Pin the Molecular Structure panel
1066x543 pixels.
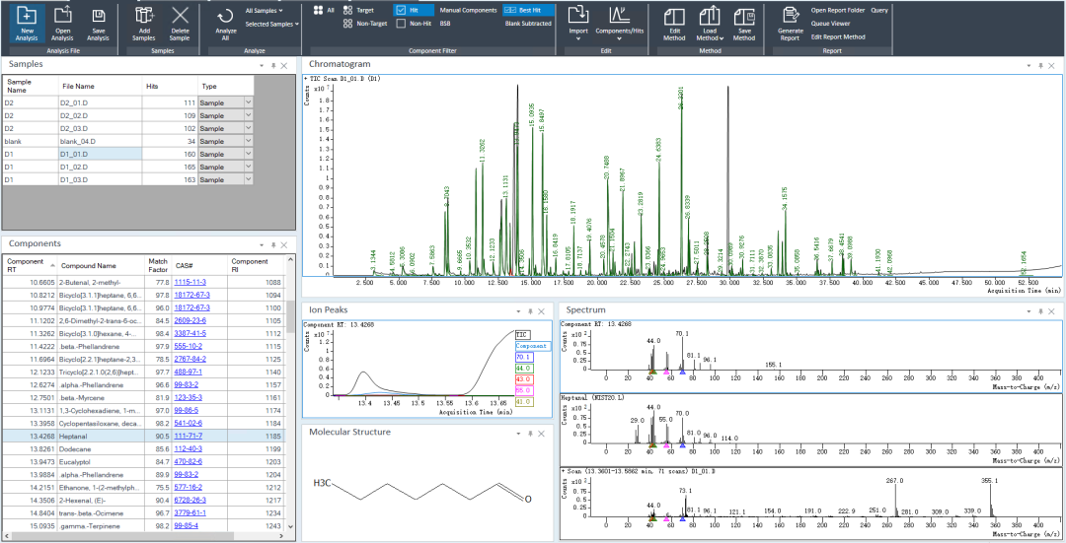(530, 433)
